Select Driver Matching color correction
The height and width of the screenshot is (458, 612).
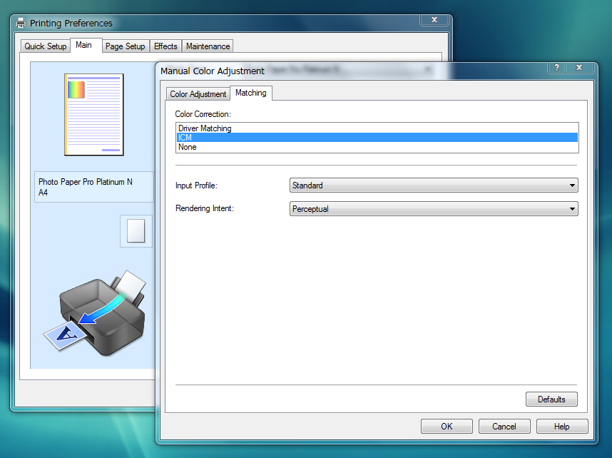click(205, 128)
